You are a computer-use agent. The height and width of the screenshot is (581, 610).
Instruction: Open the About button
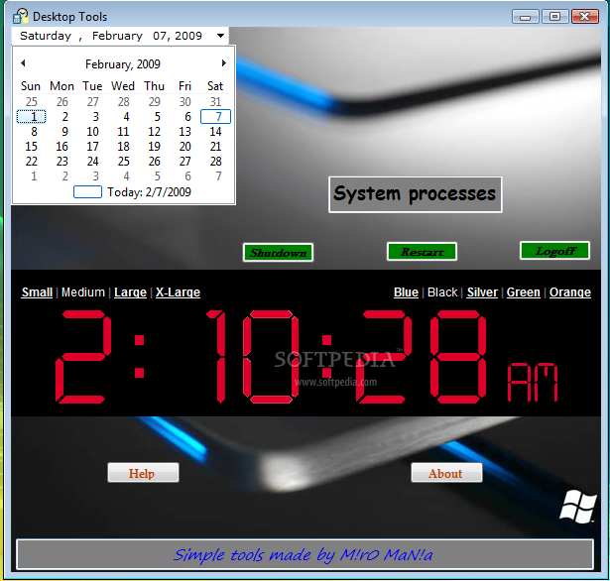click(446, 473)
